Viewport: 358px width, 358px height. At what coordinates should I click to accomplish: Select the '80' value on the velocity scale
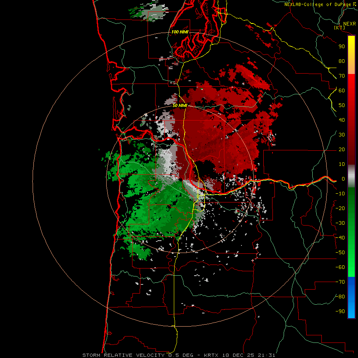coord(342,61)
